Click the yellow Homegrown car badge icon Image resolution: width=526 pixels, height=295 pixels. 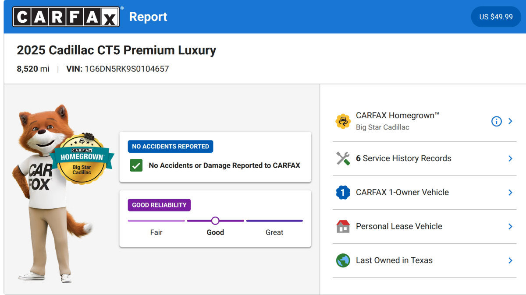click(x=343, y=121)
